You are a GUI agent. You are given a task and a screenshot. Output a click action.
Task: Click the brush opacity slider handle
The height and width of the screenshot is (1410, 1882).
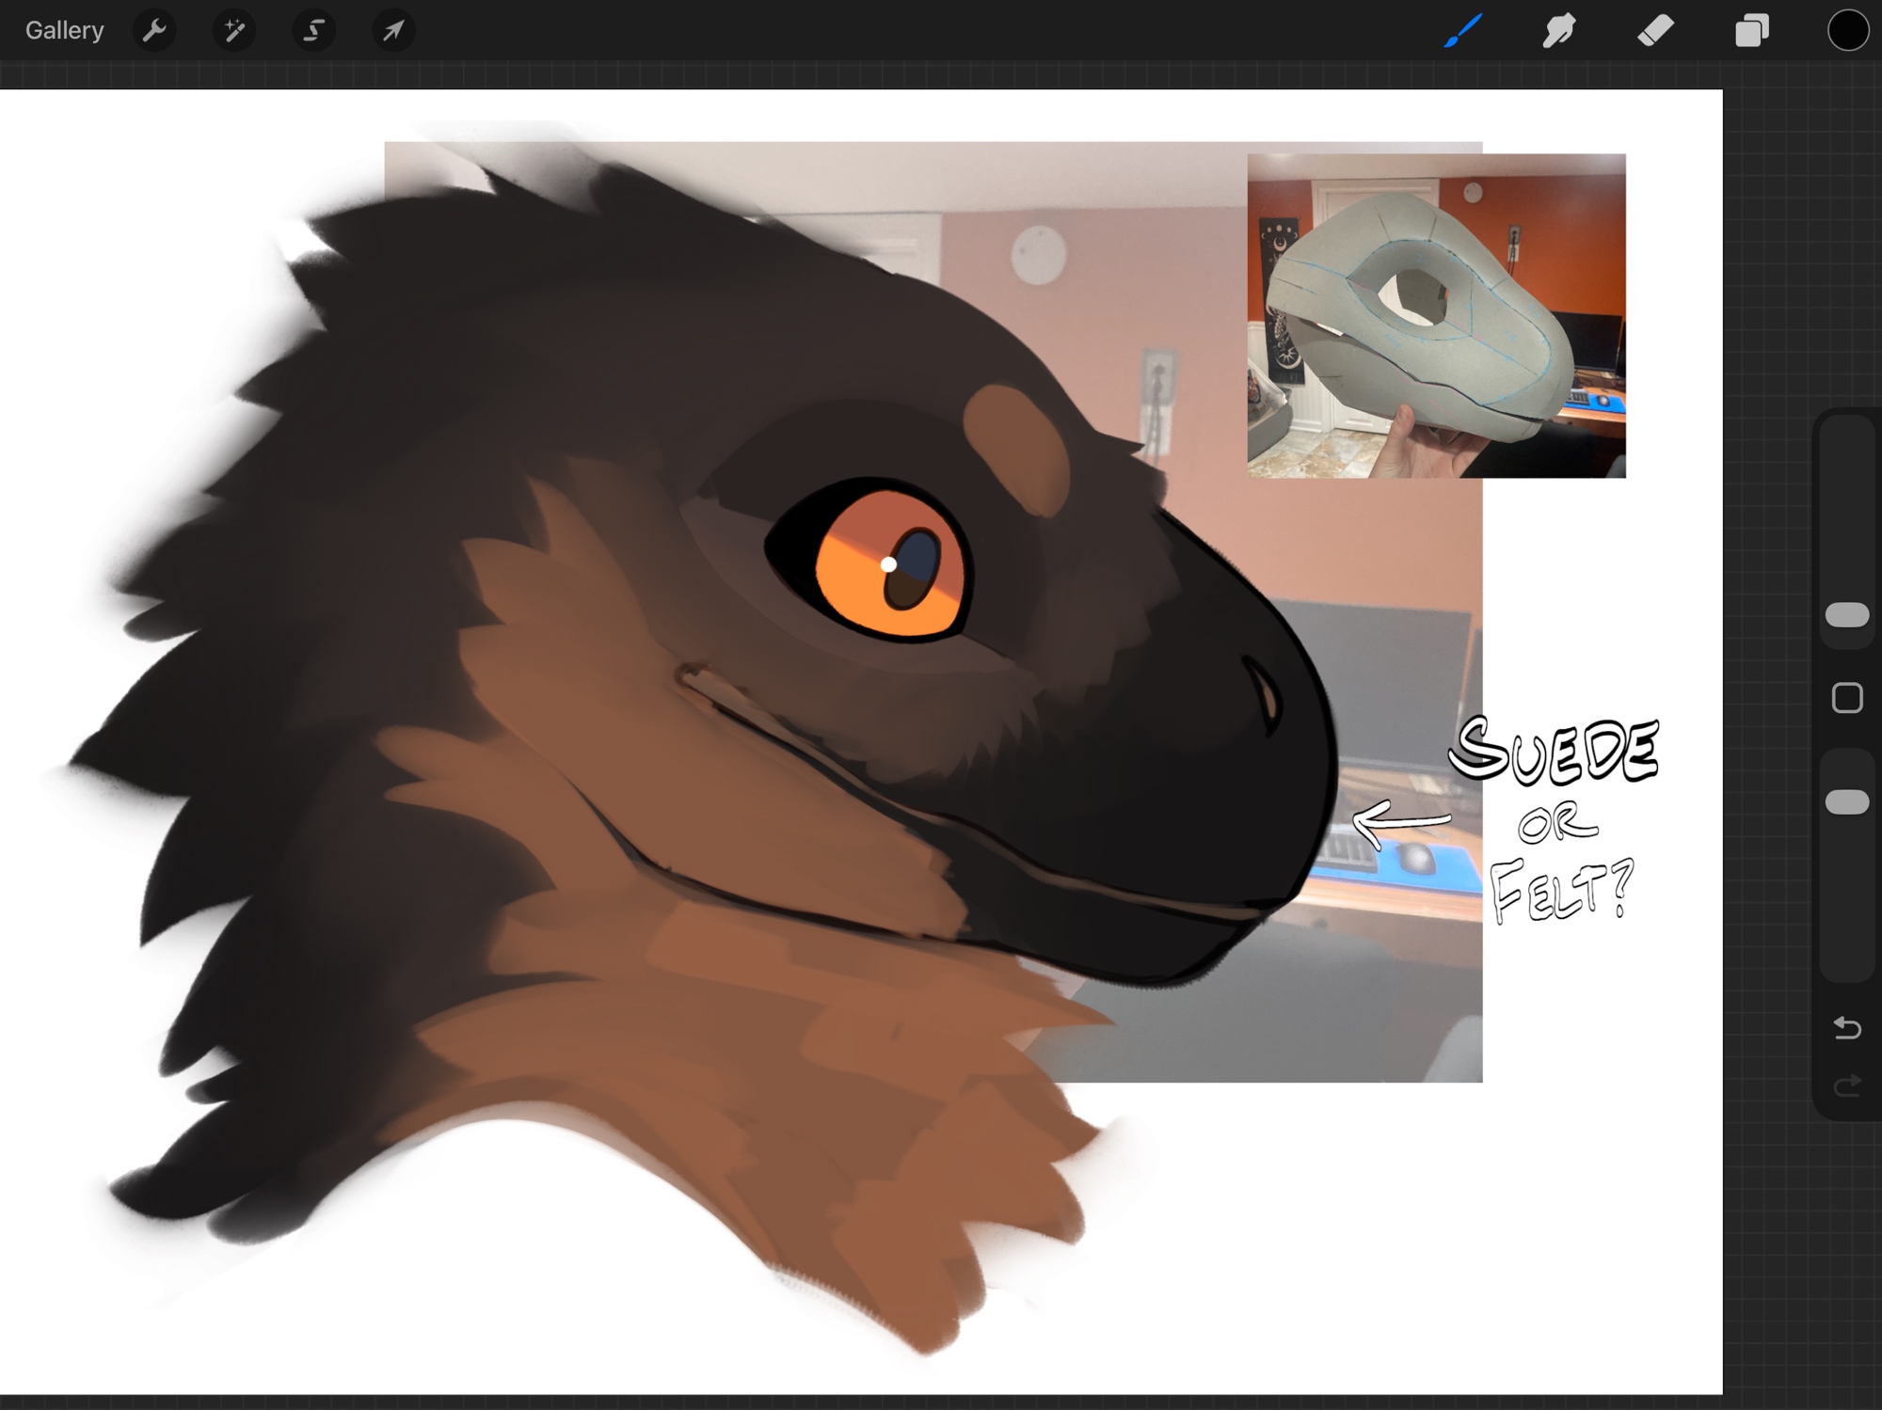1846,802
